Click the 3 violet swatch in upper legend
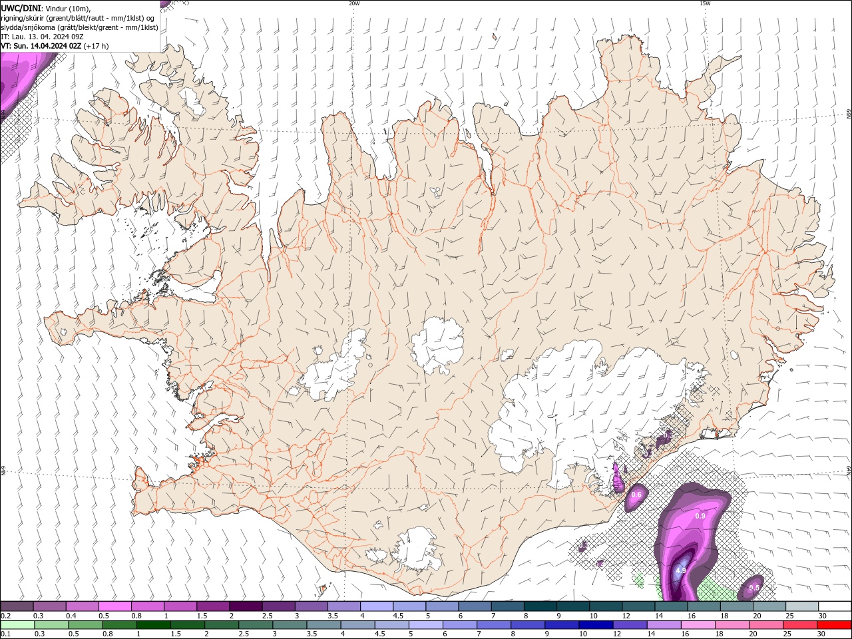This screenshot has width=852, height=639. coord(312,606)
